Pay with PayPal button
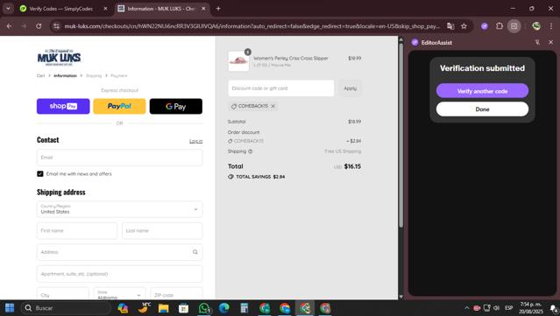The height and width of the screenshot is (316, 560). coord(120,106)
